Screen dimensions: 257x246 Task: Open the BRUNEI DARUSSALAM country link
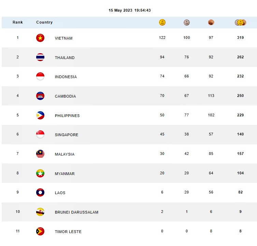[x=76, y=212]
